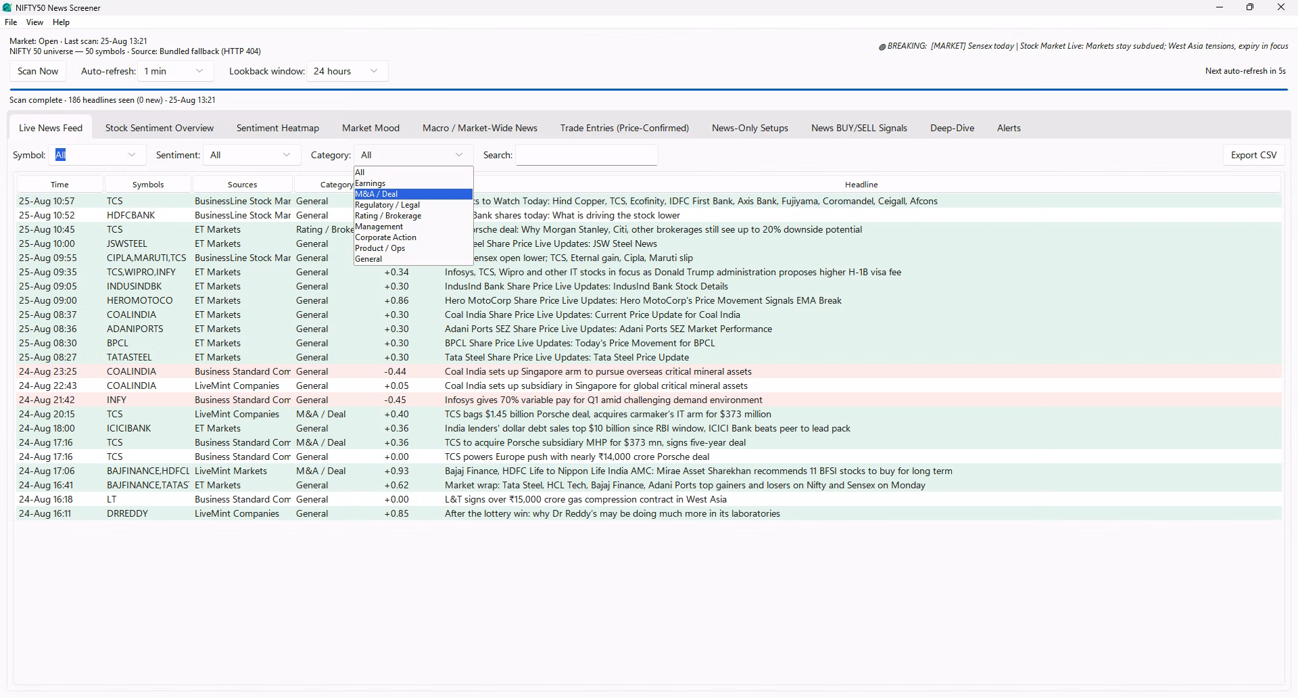Open the News BUY/SELL Signals tab
The height and width of the screenshot is (698, 1298).
click(859, 128)
